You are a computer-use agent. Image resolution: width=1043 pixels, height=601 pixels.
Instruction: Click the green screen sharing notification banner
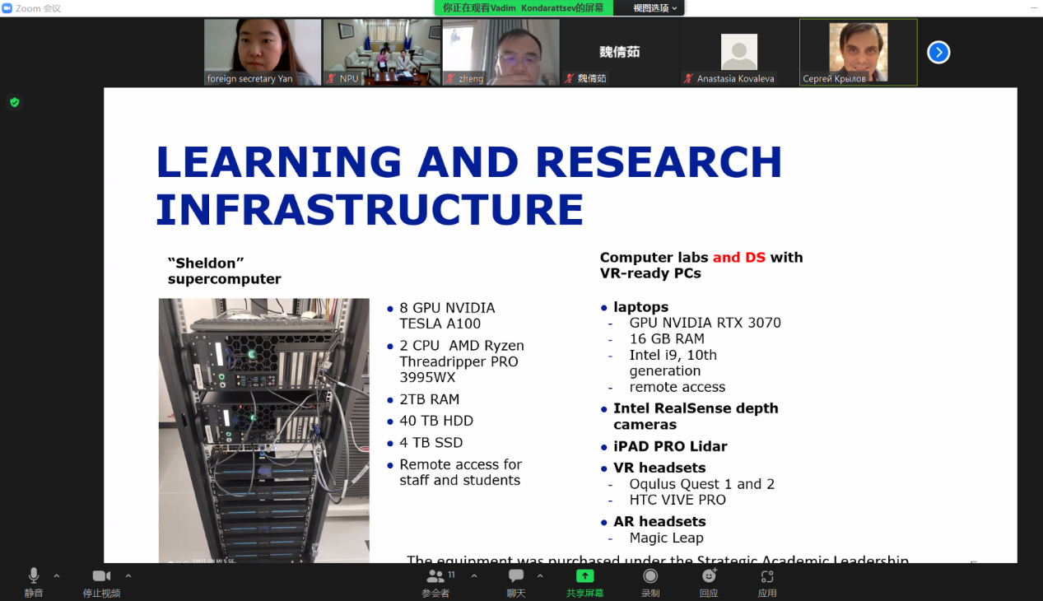point(523,8)
